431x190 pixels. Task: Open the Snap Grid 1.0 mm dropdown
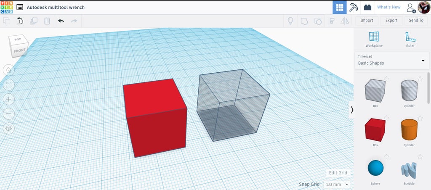point(337,184)
